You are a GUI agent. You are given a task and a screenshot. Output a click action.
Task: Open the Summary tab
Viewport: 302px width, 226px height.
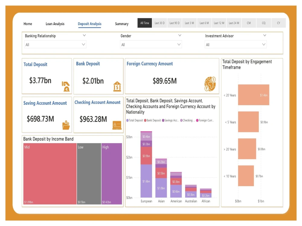122,24
